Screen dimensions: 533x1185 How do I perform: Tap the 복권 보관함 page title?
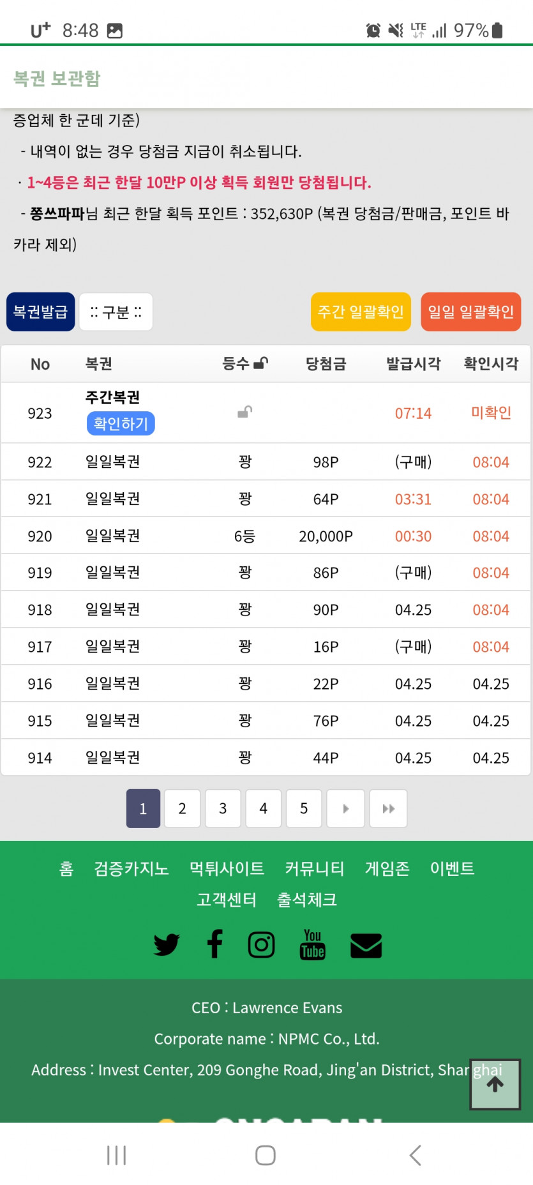57,79
